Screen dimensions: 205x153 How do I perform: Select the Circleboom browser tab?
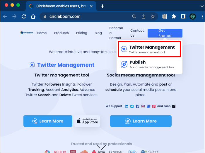[x=61, y=6]
